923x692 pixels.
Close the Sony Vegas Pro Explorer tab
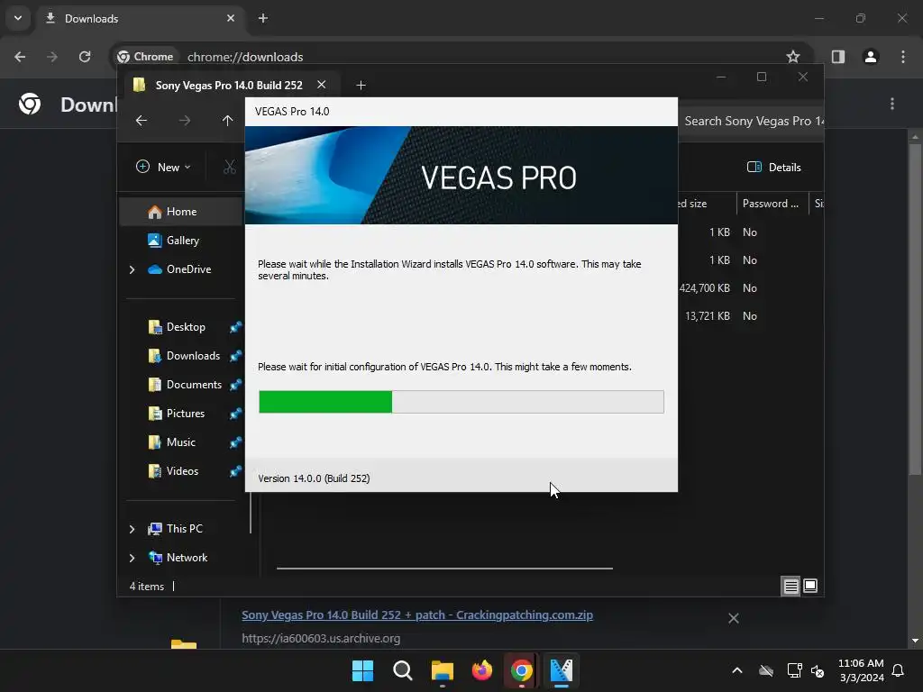[x=322, y=85]
